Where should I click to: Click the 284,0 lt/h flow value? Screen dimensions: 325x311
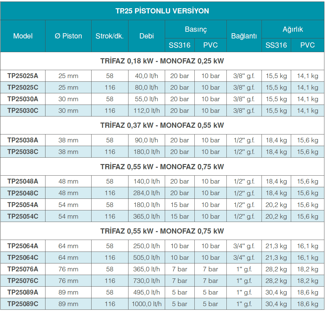point(146,193)
